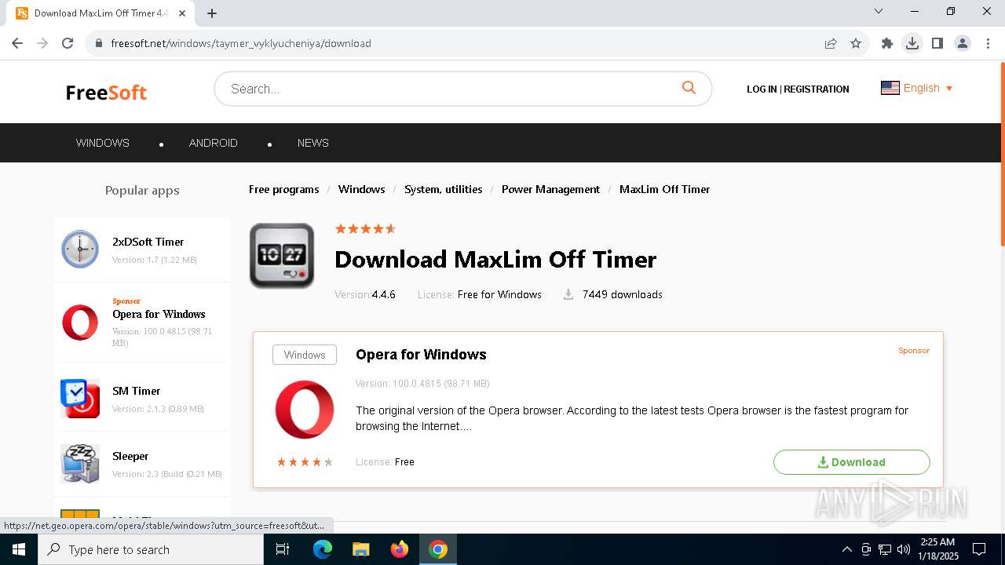Go back using the browser back arrow
Image resolution: width=1005 pixels, height=565 pixels.
point(17,43)
